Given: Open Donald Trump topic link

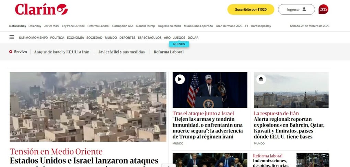Looking at the screenshot, I should tap(145, 26).
